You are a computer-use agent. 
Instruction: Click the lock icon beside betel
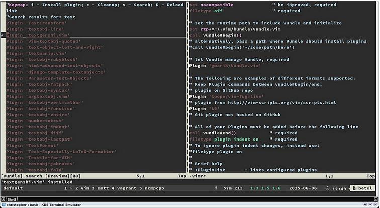(x=354, y=188)
